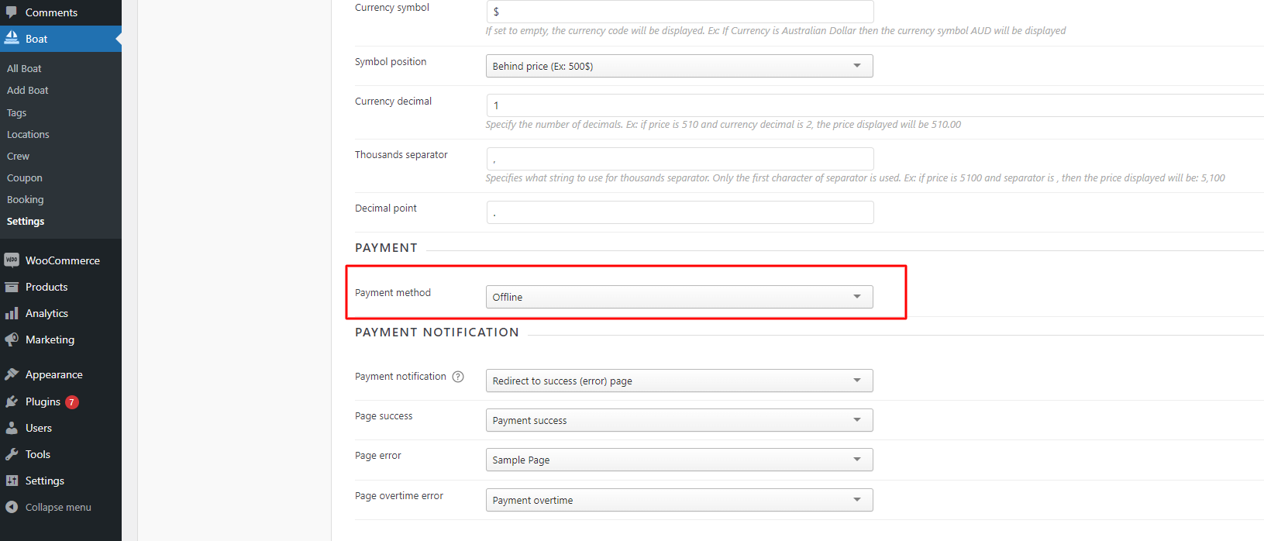1264x541 pixels.
Task: Click the Marketing megaphone icon
Action: (x=12, y=339)
